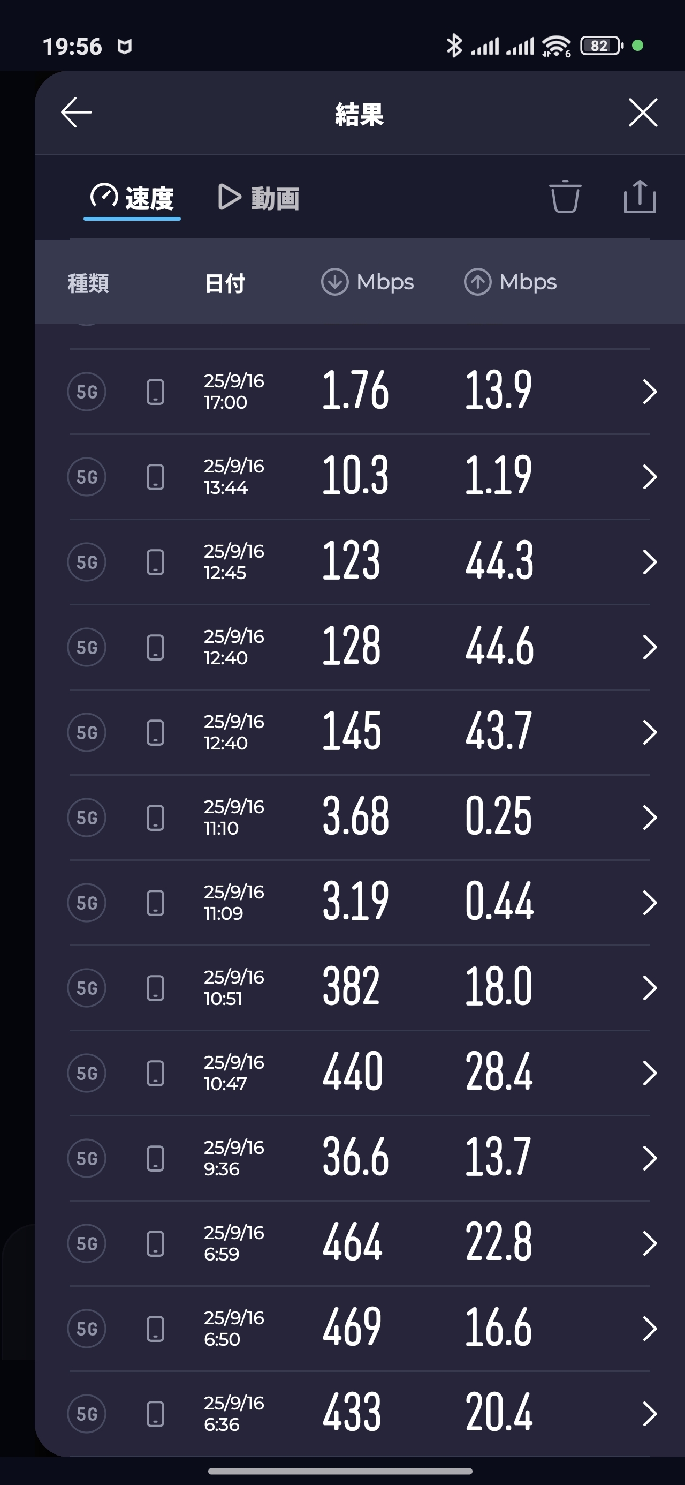The height and width of the screenshot is (1485, 685).
Task: Open the 9:36 test with 36.6 Mbps
Action: coord(355,1158)
